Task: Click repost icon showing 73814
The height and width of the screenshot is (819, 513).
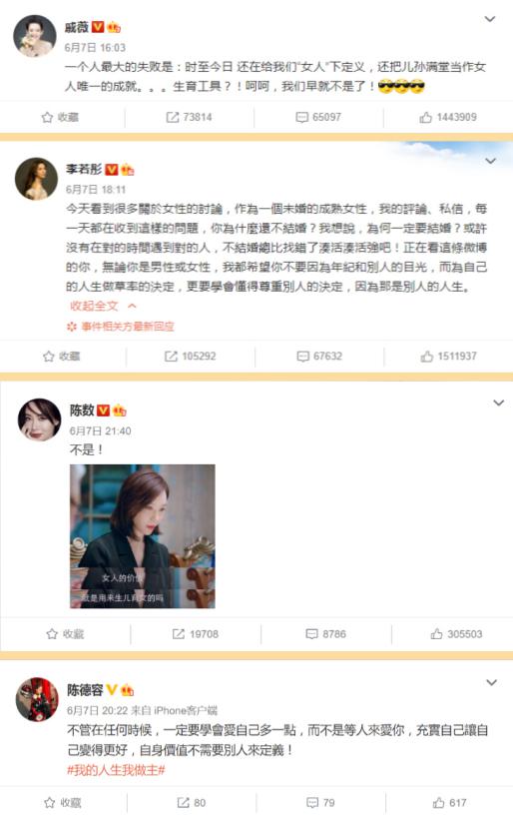Action: click(173, 117)
